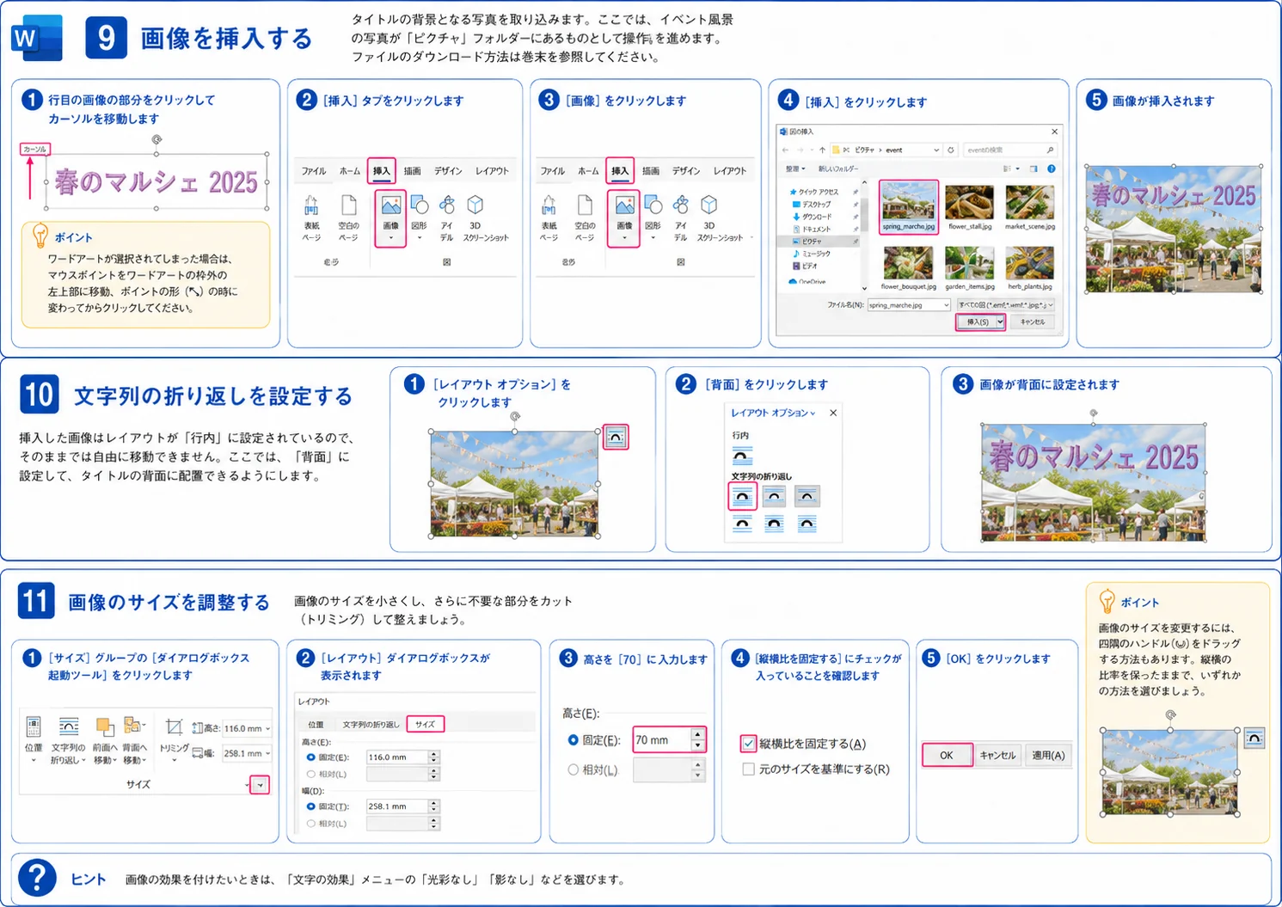Open the 高さ 116.0 mm dropdown in the サイズ ribbon
The height and width of the screenshot is (907, 1282).
tap(268, 728)
